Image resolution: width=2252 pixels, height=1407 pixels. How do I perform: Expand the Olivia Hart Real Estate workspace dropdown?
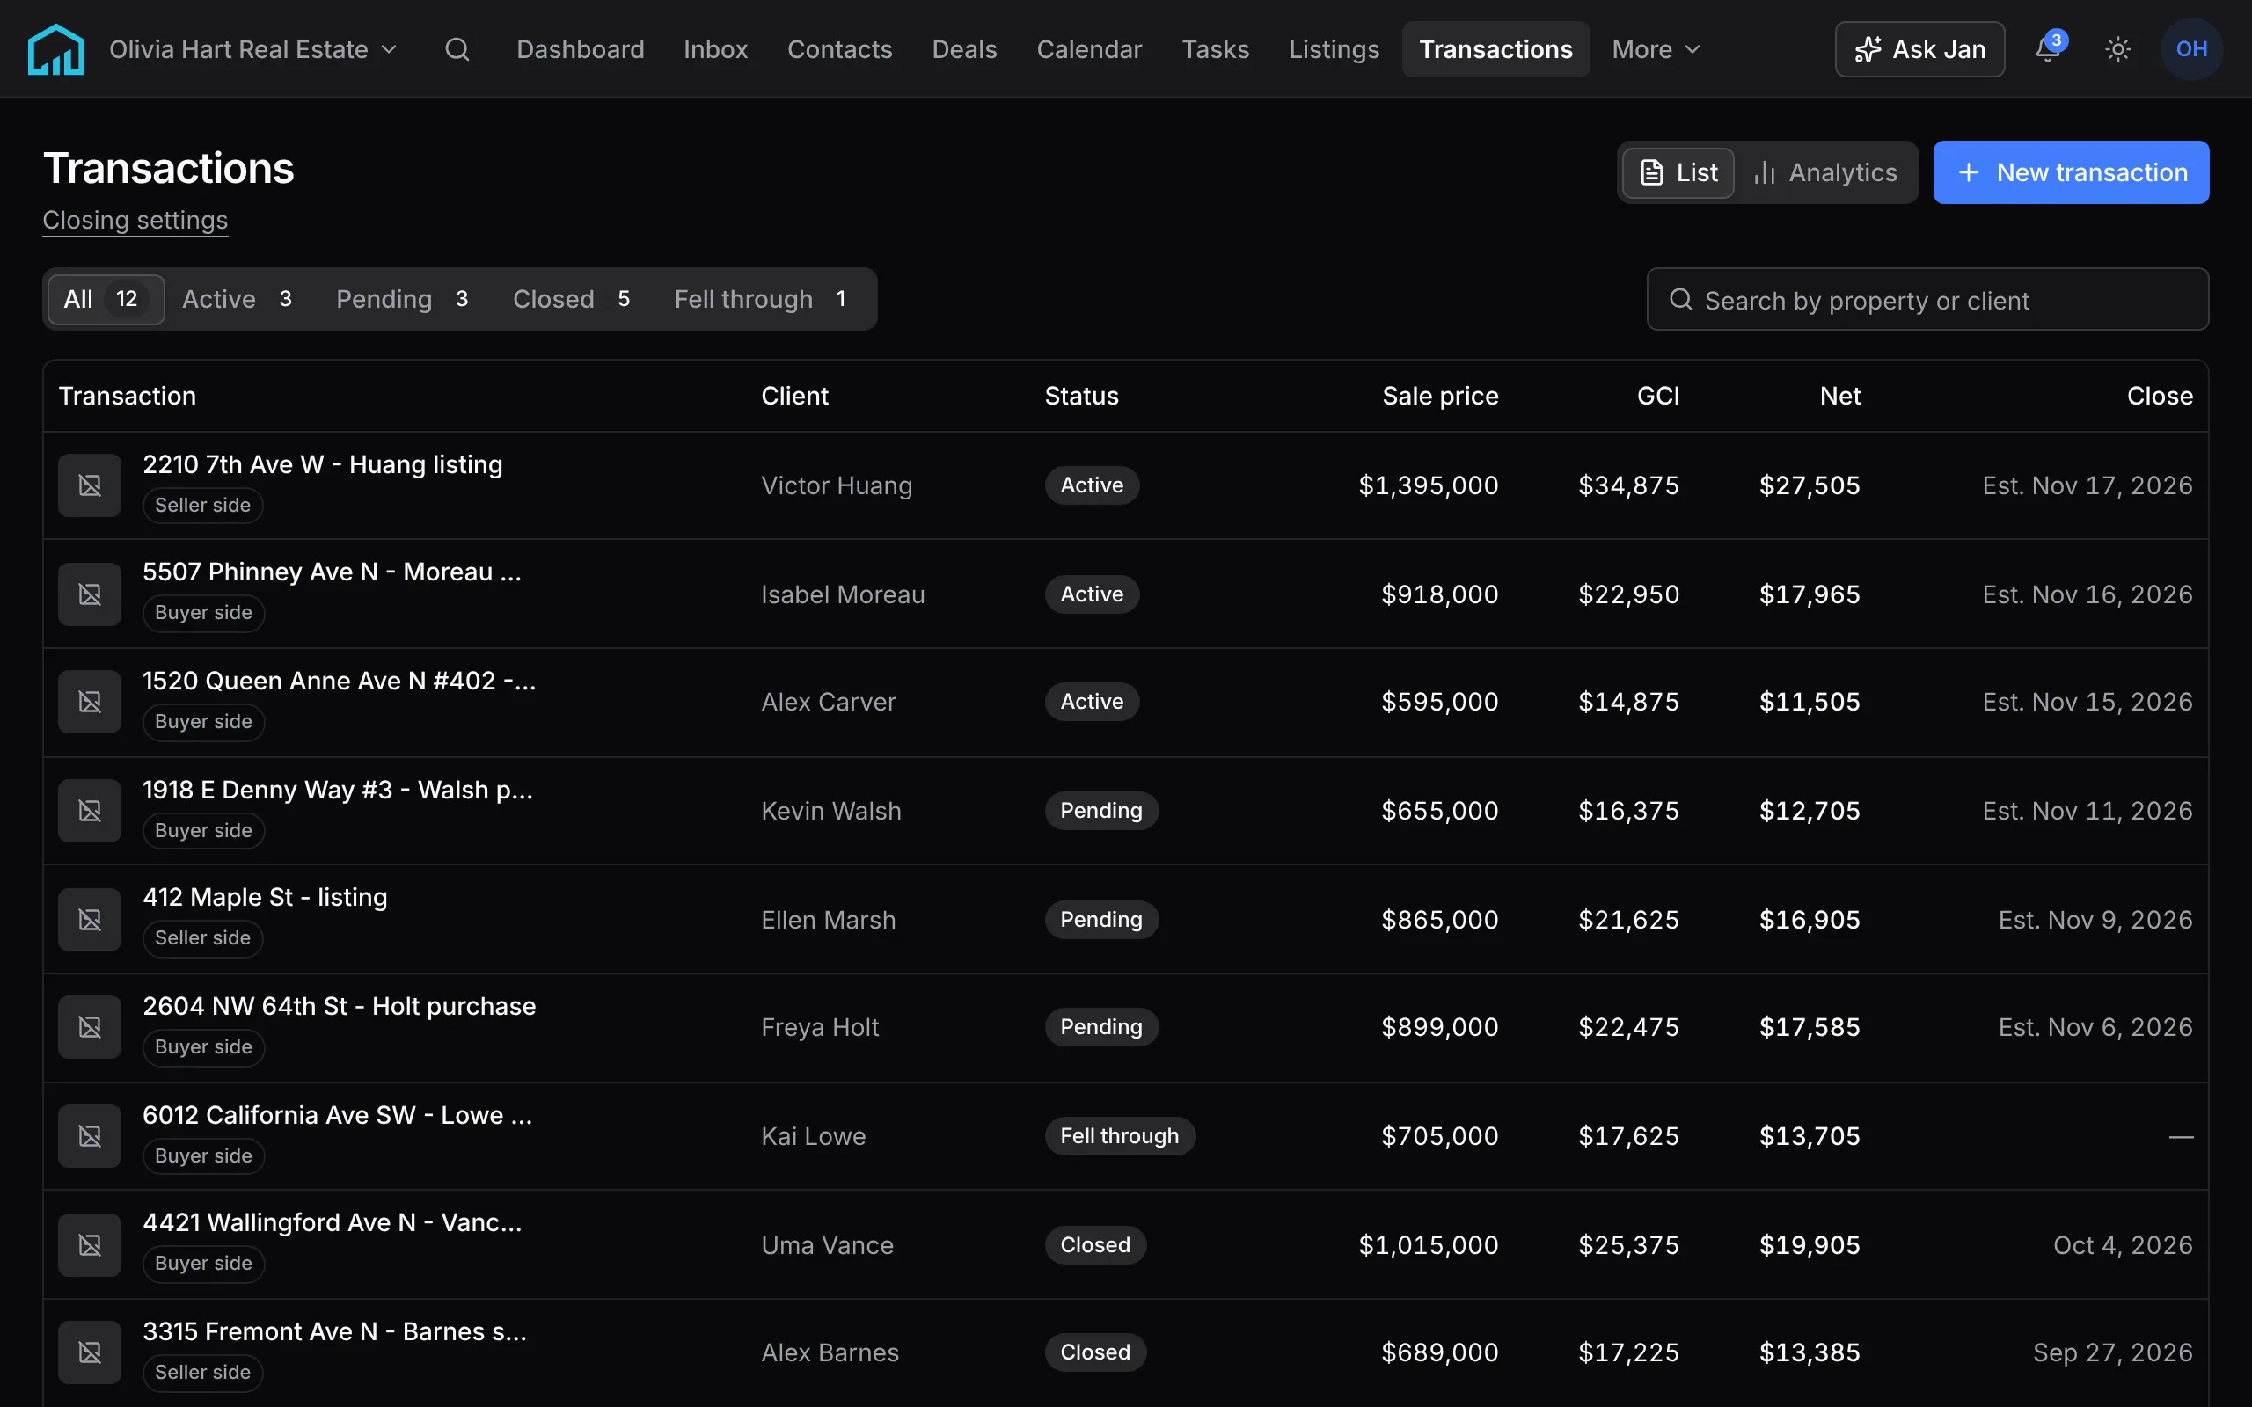point(253,49)
